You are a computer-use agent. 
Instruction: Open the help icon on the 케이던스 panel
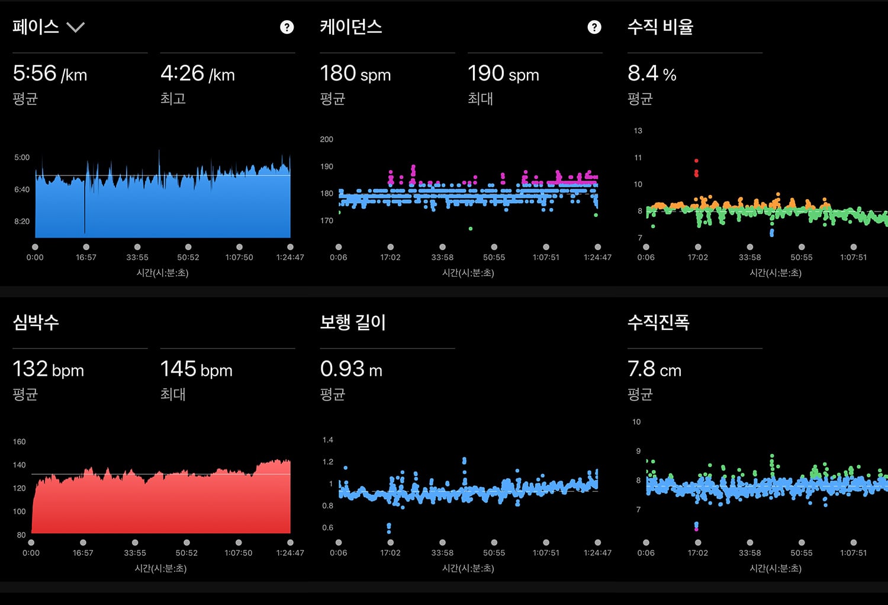coord(594,27)
